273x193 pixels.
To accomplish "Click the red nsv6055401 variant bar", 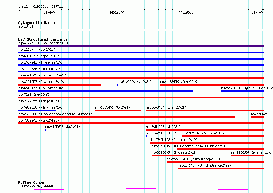I will [118, 110].
